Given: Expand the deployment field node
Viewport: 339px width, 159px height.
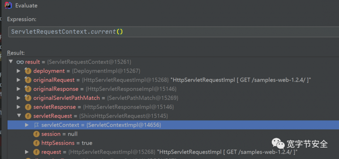Looking at the screenshot, I should click(x=19, y=71).
